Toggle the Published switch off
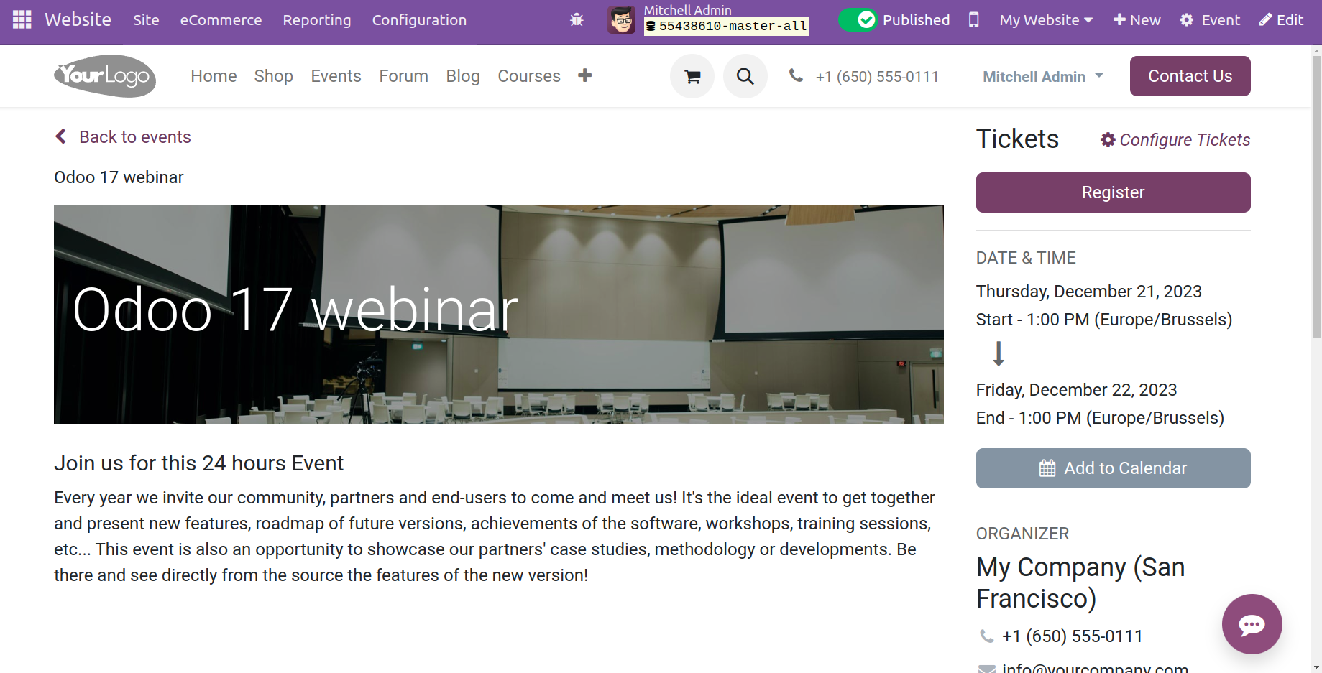This screenshot has height=673, width=1322. point(858,20)
